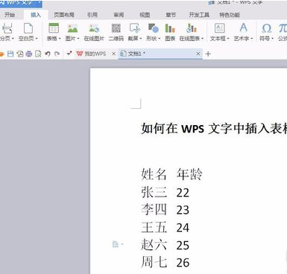Add a new document tab with plus
Image resolution: width=287 pixels, height=274 pixels.
pyautogui.click(x=208, y=54)
